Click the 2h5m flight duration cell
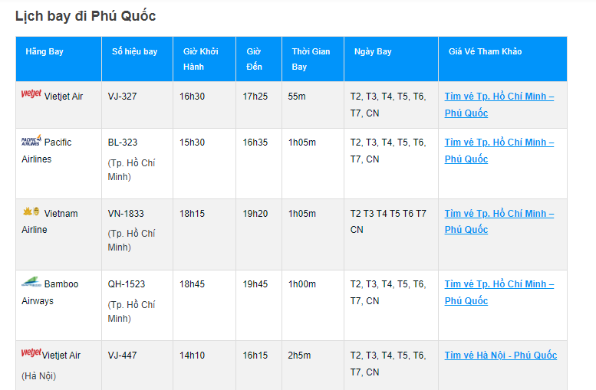The image size is (596, 390). point(301,356)
